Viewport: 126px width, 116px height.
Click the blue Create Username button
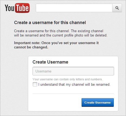(x=98, y=102)
